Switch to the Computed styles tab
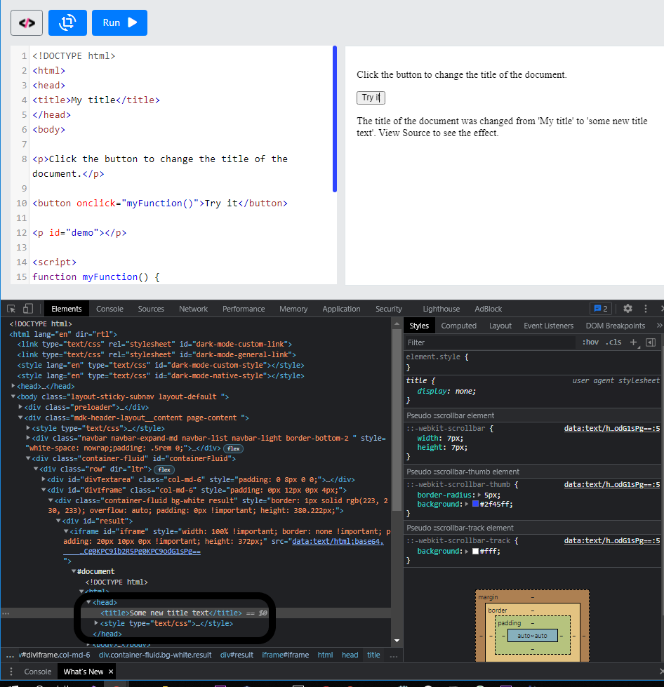Image resolution: width=664 pixels, height=687 pixels. pyautogui.click(x=458, y=326)
